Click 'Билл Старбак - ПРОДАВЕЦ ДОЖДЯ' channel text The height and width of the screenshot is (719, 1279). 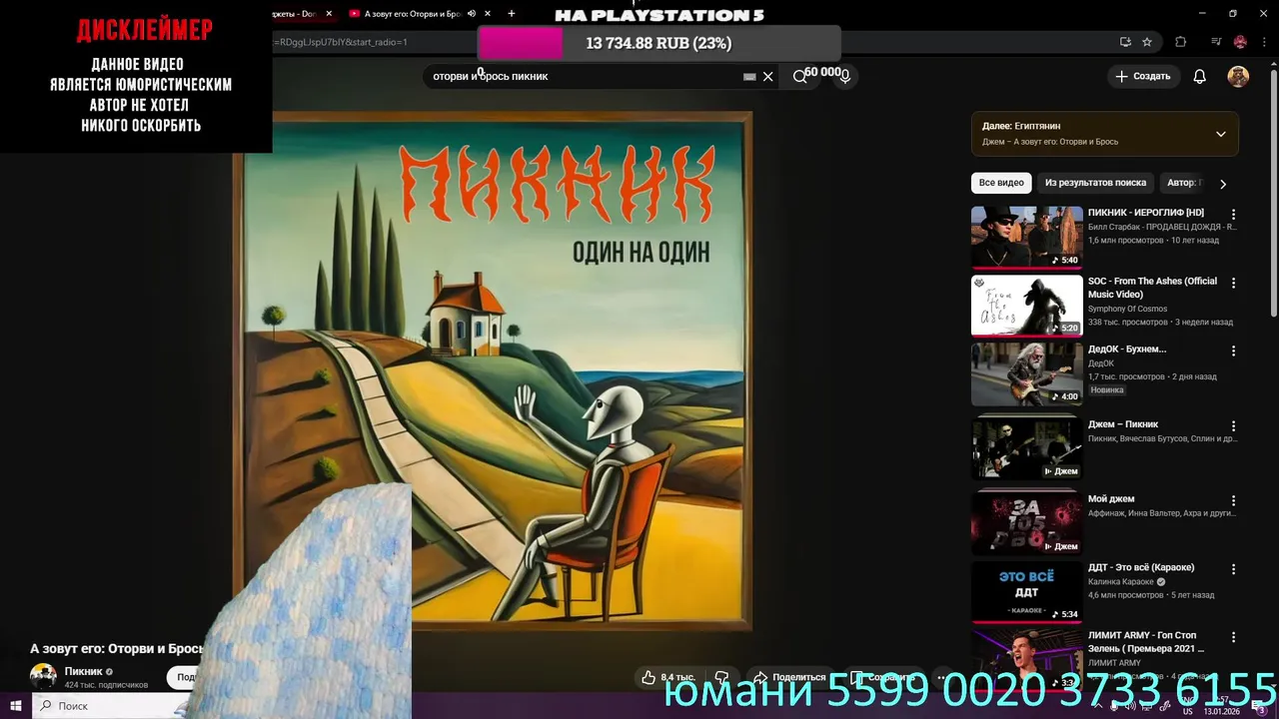(x=1162, y=227)
